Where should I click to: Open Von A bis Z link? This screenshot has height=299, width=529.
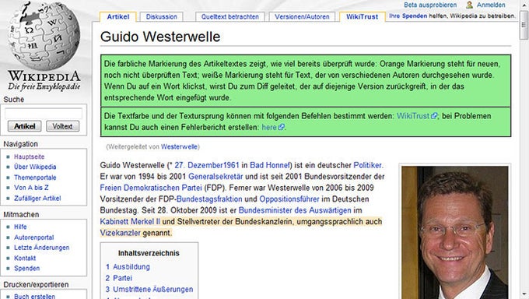[31, 188]
